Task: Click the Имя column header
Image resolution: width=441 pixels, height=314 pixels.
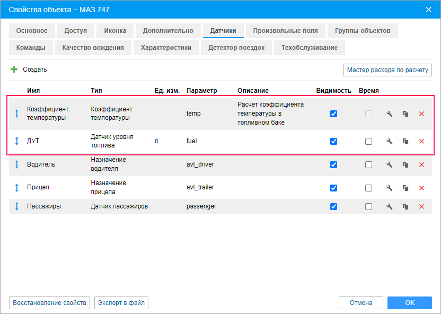Action: coord(33,91)
